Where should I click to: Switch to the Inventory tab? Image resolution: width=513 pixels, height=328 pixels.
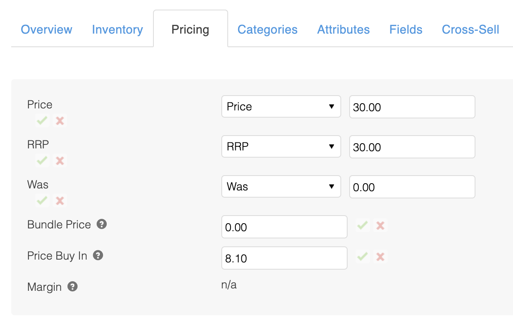click(x=117, y=30)
